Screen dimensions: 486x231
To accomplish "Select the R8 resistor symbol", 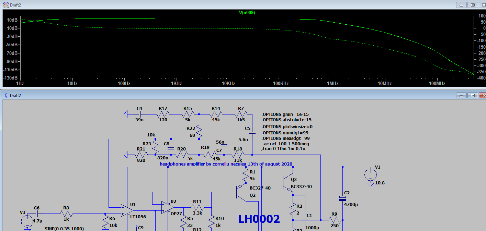I will click(67, 213).
